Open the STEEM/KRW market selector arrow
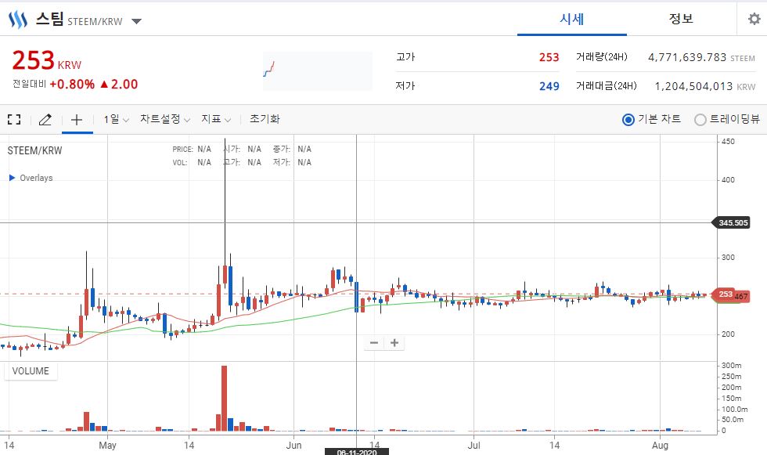This screenshot has width=767, height=455. (x=136, y=21)
